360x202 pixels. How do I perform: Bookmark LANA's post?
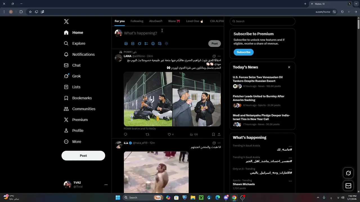(x=213, y=134)
